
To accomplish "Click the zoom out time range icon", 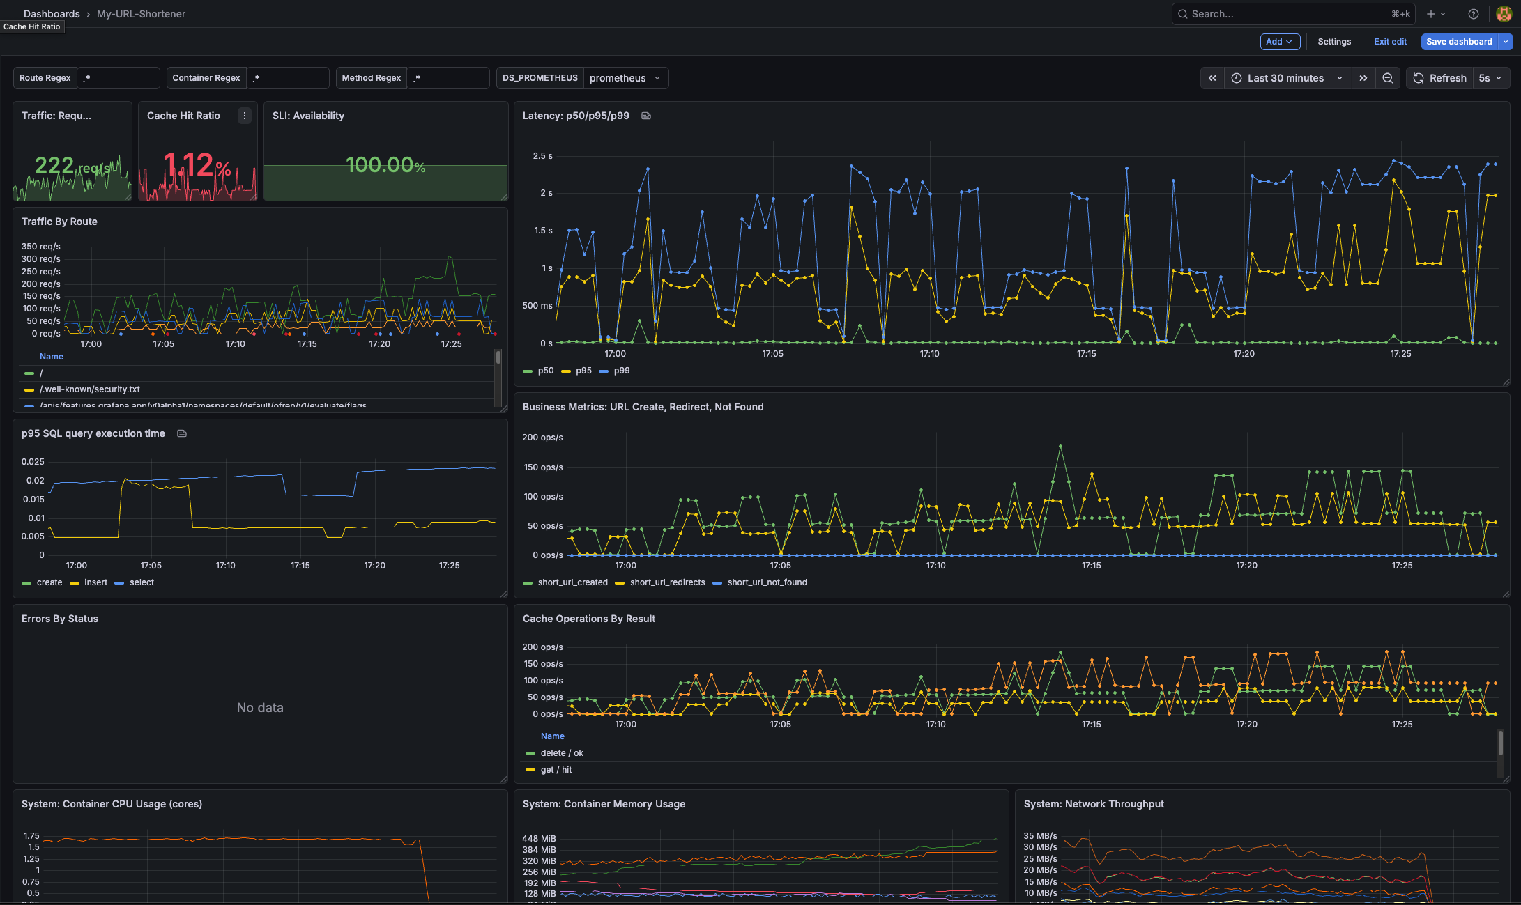I will point(1387,78).
